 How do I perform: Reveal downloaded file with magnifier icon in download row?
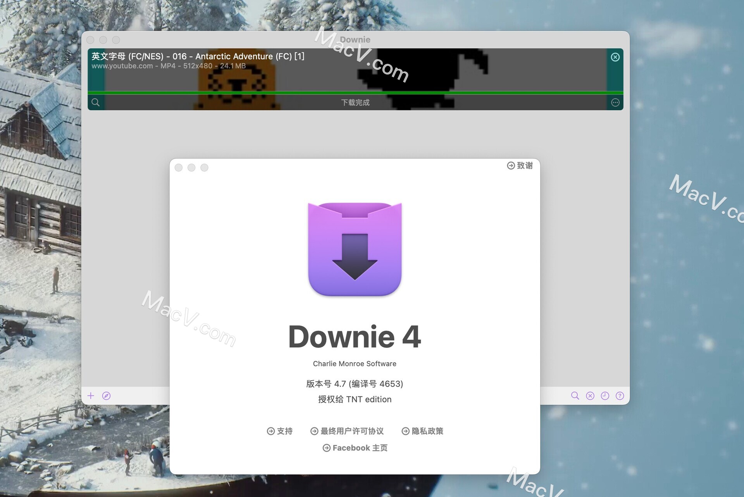pyautogui.click(x=96, y=102)
